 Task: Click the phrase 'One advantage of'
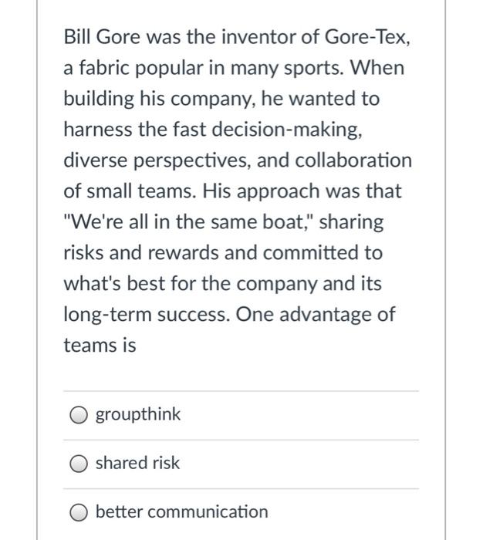click(316, 315)
